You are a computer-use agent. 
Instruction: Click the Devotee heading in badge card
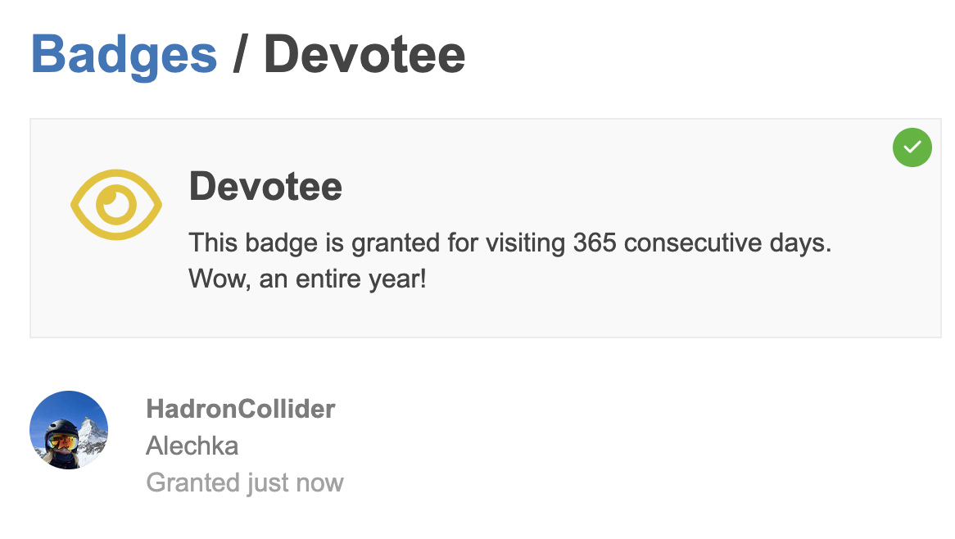265,186
